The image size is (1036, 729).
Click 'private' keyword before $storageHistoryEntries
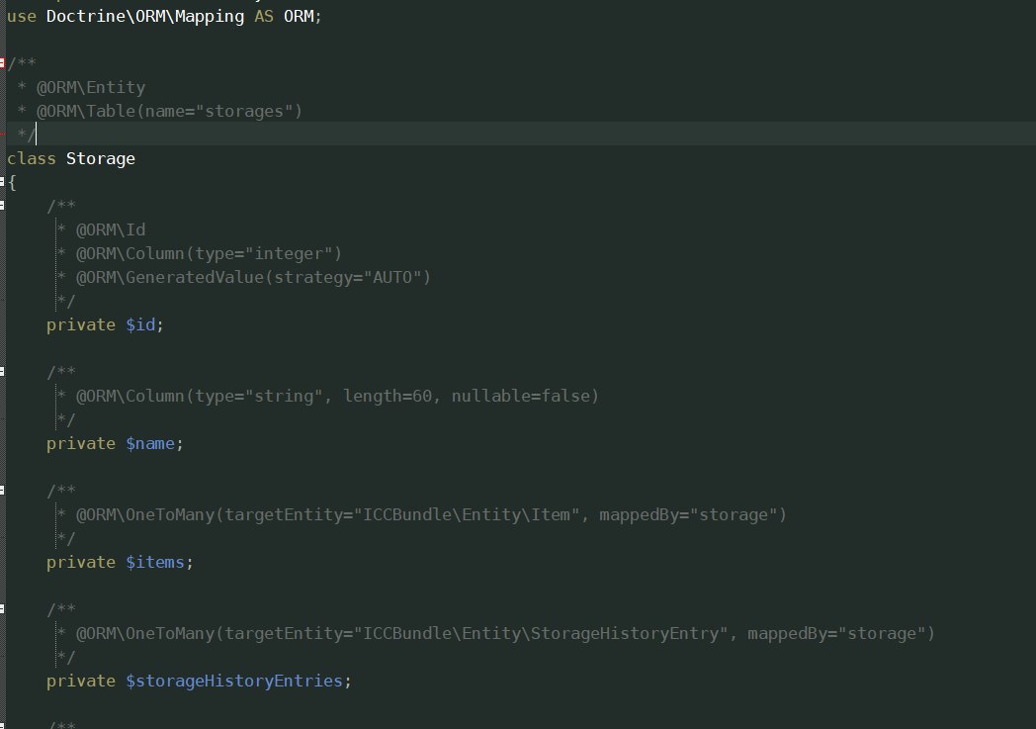[81, 682]
